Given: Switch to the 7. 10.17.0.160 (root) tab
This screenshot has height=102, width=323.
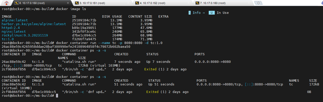Looking at the screenshot, I should [x=224, y=3].
